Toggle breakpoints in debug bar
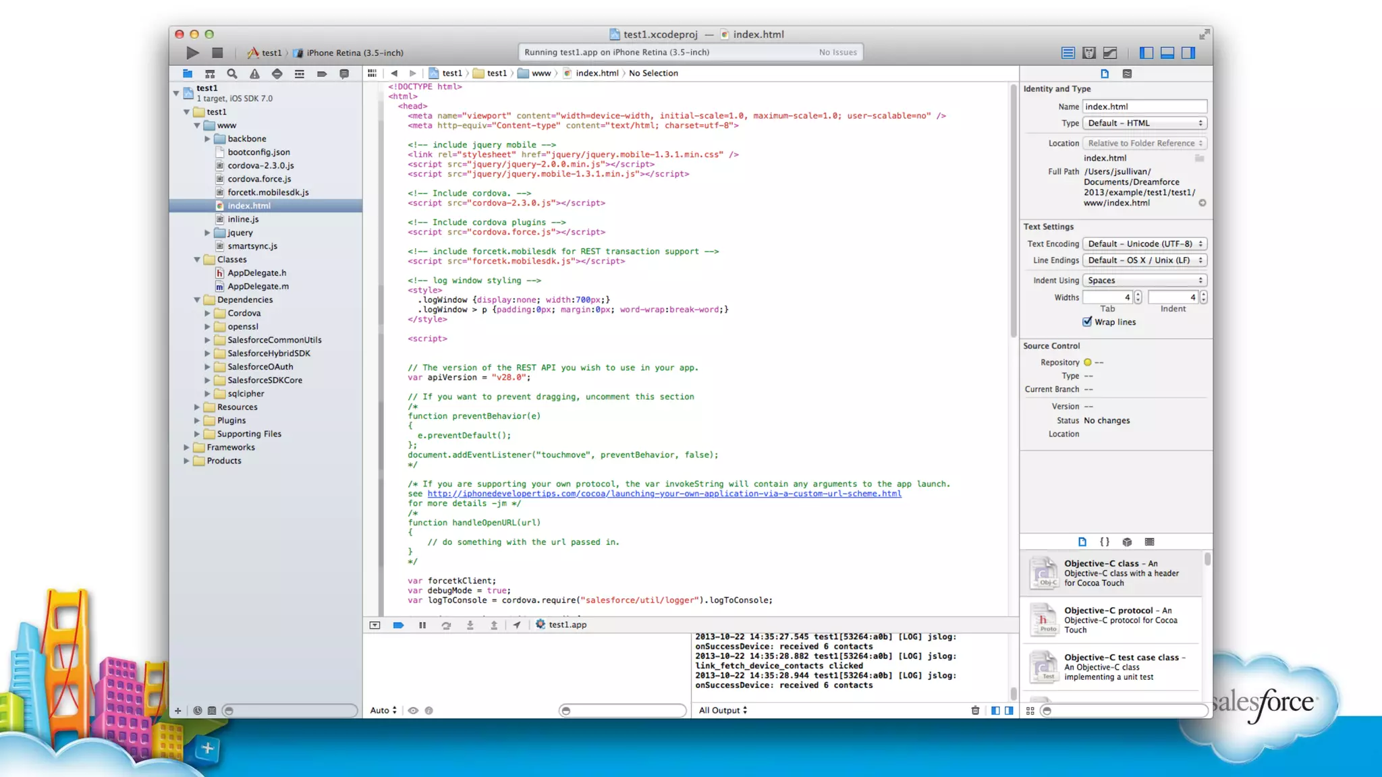1382x777 pixels. 398,625
